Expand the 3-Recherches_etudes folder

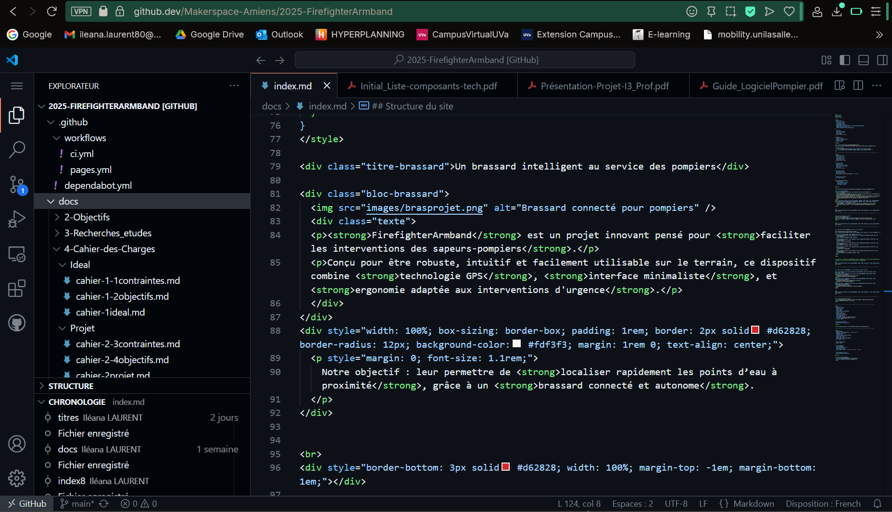tap(108, 233)
